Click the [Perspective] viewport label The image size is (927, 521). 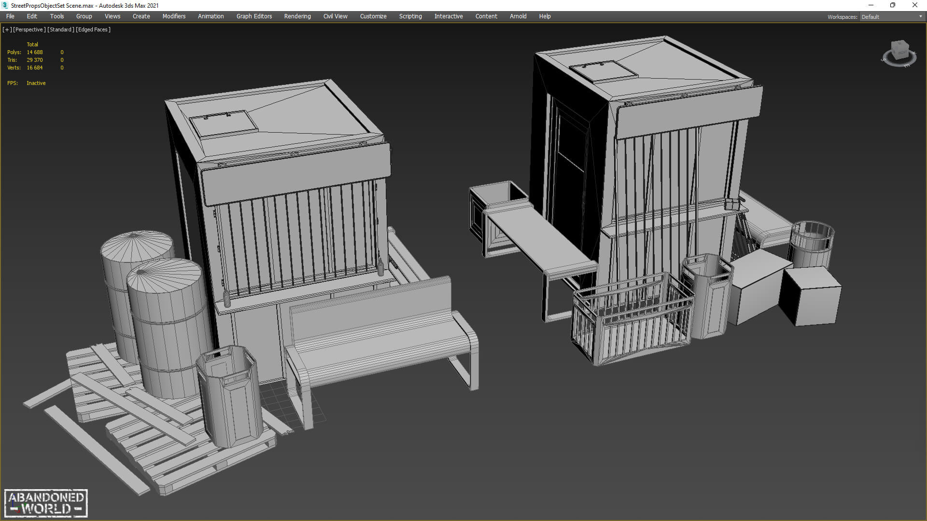pos(29,29)
